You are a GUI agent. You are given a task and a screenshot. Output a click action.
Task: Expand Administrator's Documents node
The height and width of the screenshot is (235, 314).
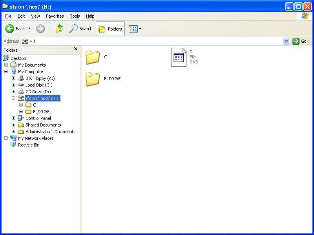[13, 132]
